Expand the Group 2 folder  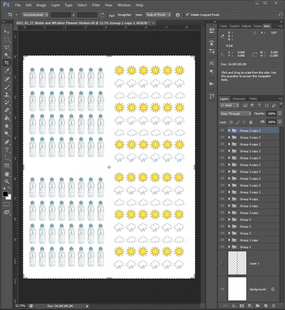[229, 226]
